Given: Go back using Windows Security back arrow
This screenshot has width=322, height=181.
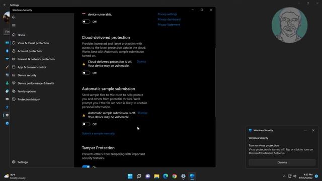Looking at the screenshot, I should [x=14, y=17].
